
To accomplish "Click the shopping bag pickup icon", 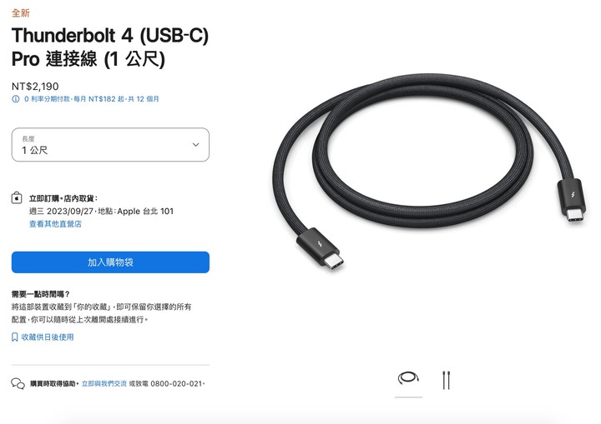I will (17, 198).
